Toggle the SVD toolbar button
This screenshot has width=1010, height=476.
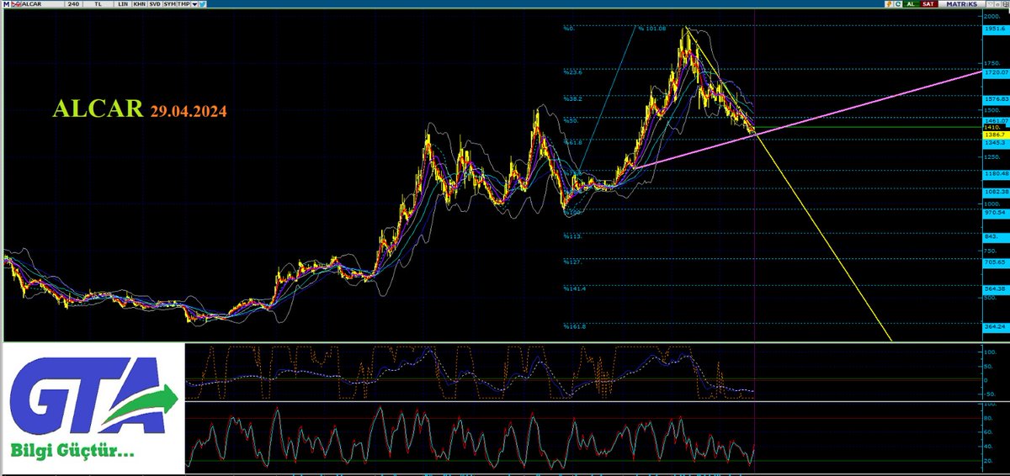tap(155, 4)
